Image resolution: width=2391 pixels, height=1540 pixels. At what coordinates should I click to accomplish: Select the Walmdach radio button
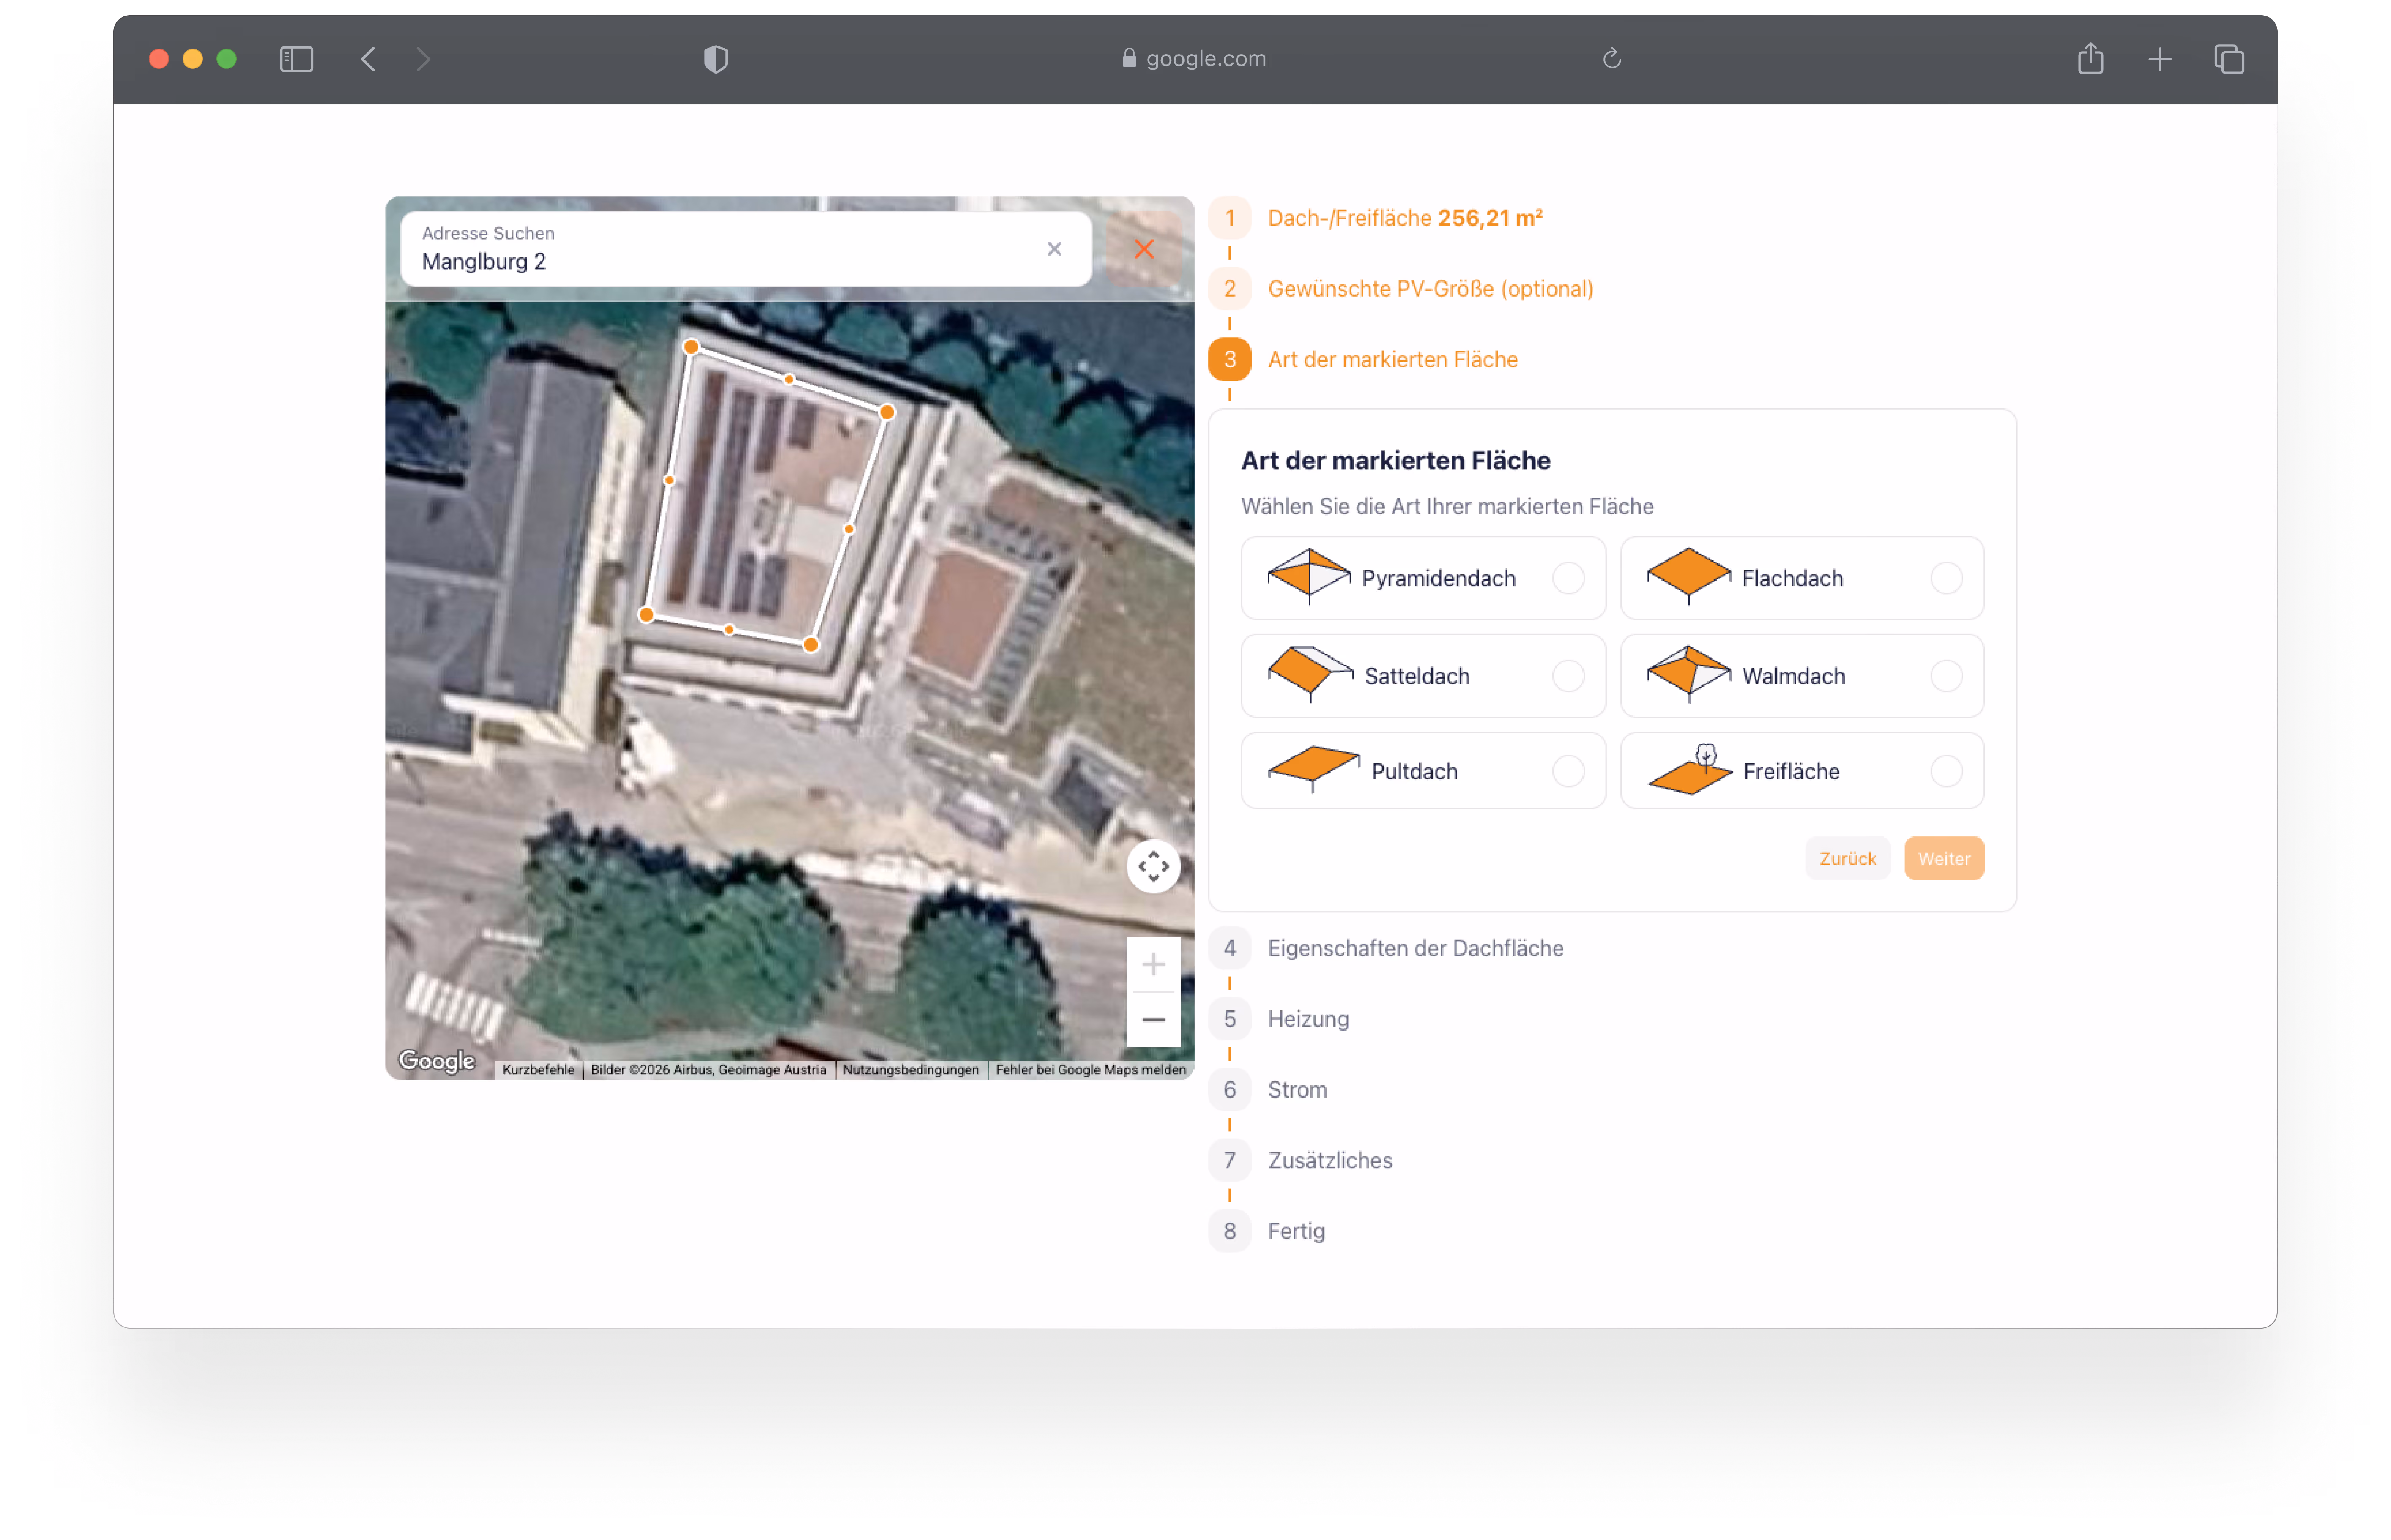1946,676
